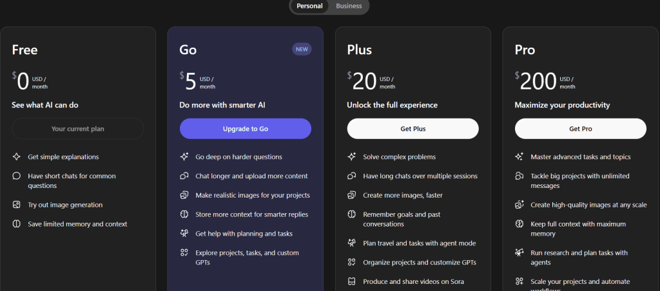
Task: Click agent icon beside Get help with planning
Action: pos(184,234)
